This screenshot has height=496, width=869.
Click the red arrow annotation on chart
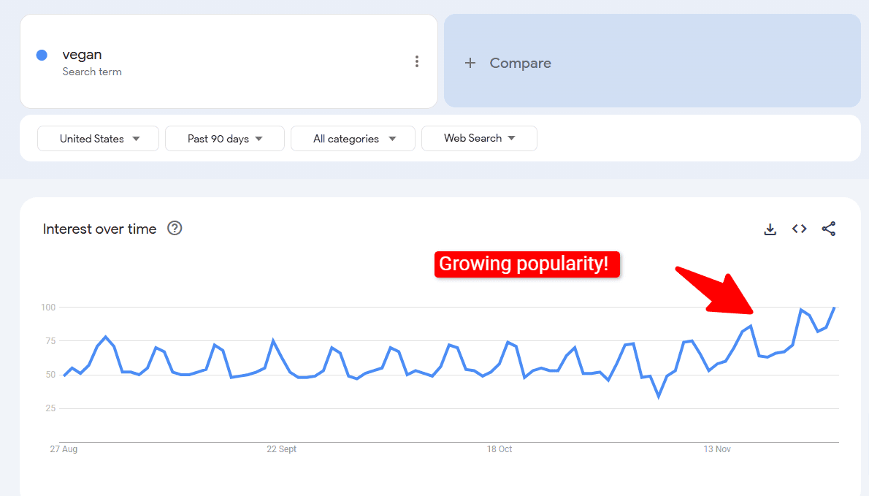point(716,291)
